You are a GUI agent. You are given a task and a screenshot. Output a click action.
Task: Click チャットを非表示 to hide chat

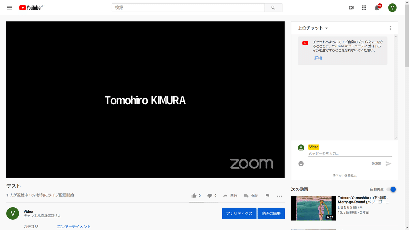pyautogui.click(x=345, y=175)
